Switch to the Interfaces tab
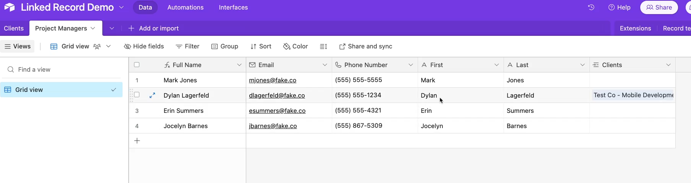Viewport: 691px width, 183px height. pos(233,7)
